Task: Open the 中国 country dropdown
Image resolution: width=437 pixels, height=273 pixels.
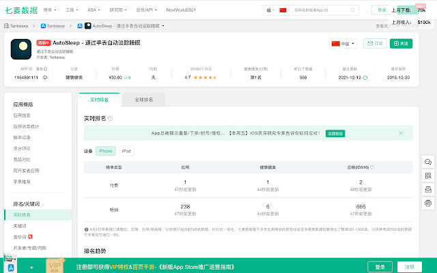Action: click(x=343, y=44)
